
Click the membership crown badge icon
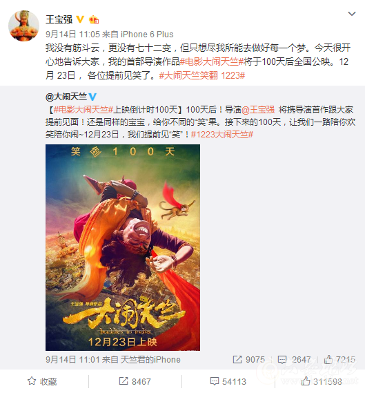94,19
